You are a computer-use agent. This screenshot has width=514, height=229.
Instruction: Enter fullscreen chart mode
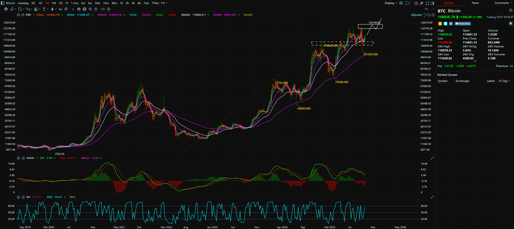pos(427,3)
